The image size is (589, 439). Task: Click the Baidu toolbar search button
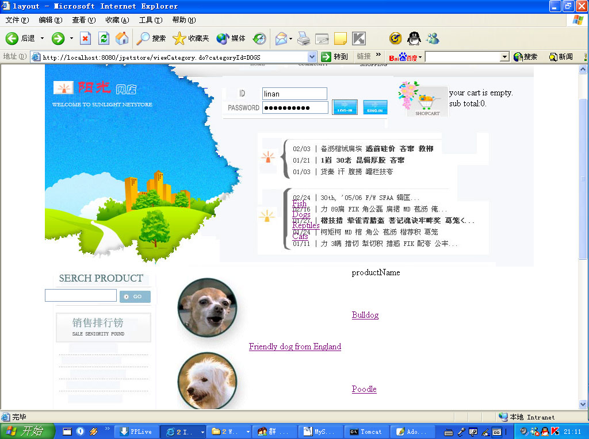tap(526, 57)
